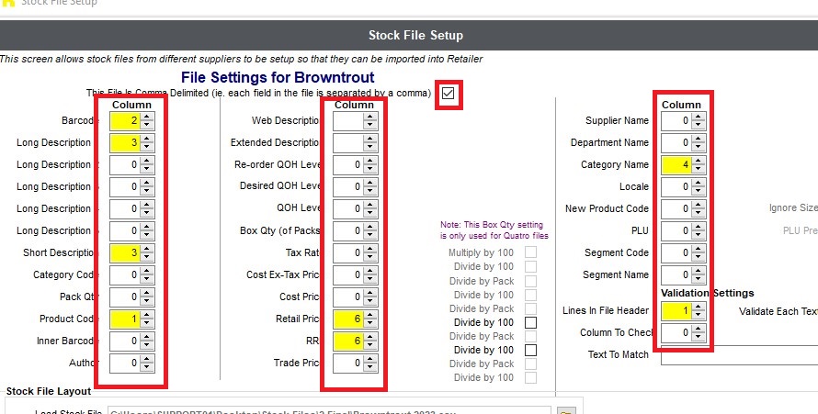Decrease the Short Description column value
The width and height of the screenshot is (818, 414).
click(x=148, y=257)
